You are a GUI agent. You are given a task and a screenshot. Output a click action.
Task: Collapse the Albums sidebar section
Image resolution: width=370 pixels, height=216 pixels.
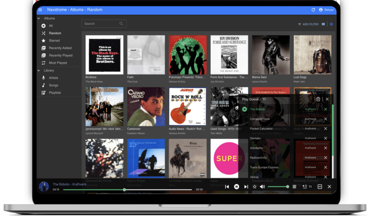coord(39,18)
